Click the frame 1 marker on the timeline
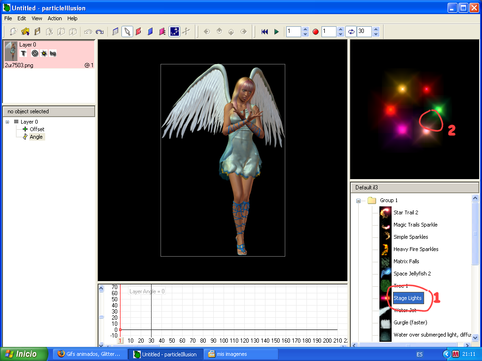 (120, 340)
